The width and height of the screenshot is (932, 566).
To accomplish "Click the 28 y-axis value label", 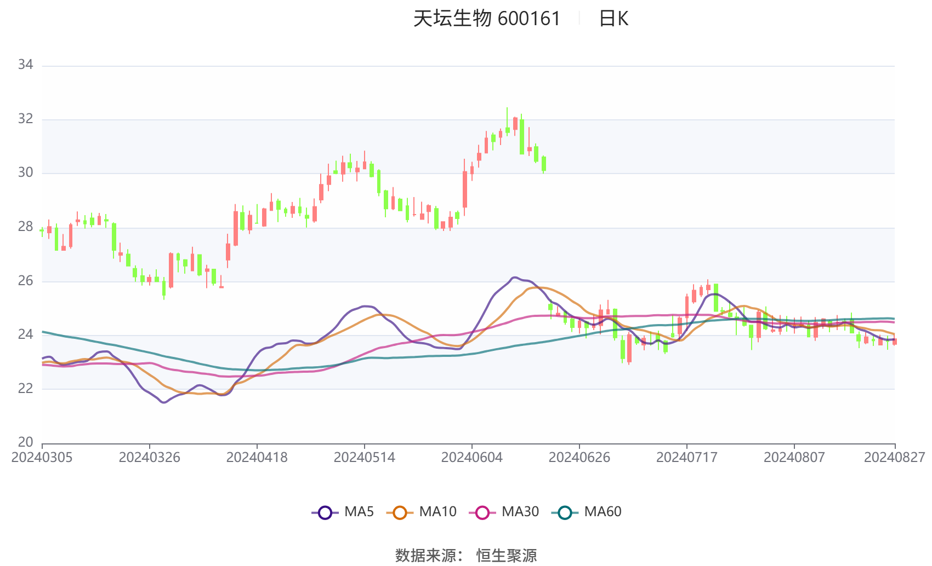I will tap(25, 227).
